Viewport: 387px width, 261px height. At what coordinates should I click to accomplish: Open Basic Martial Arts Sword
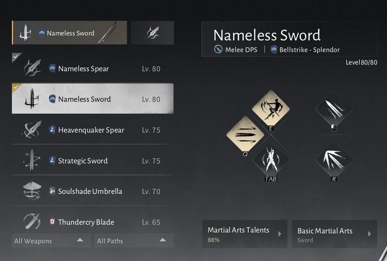point(333,234)
